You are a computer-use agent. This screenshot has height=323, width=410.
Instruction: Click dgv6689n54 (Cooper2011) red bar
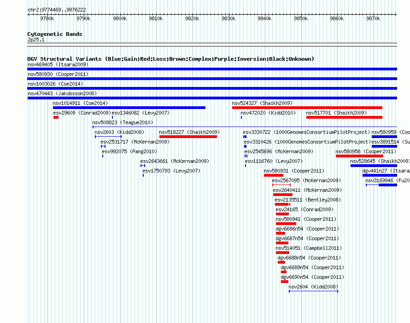tap(284, 272)
